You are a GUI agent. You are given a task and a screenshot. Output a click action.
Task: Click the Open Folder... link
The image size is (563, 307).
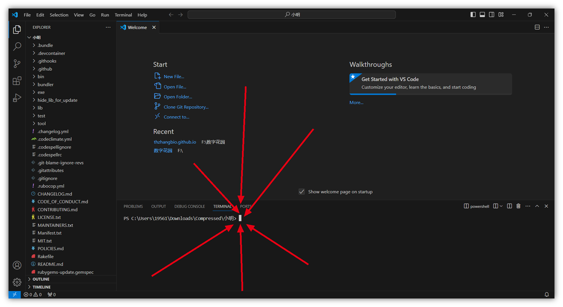[x=178, y=97]
